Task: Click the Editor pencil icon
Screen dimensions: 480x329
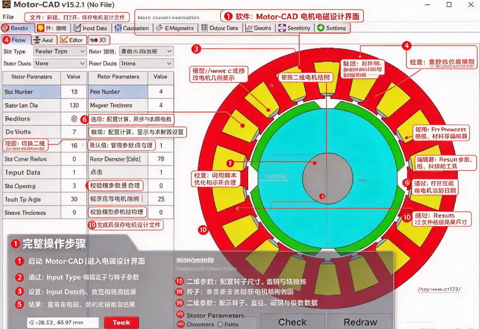Action: tap(64, 40)
